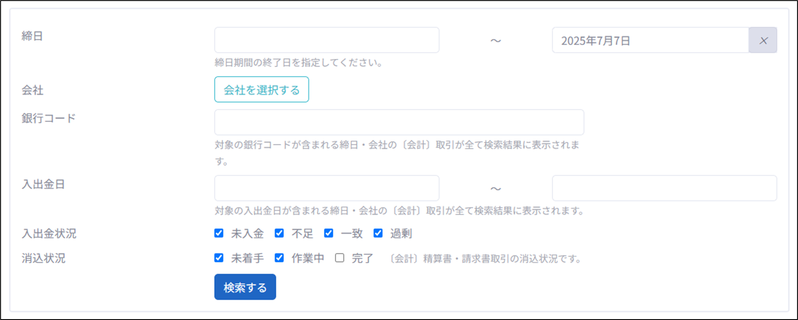Enable the 完了 checkbox

(x=339, y=258)
